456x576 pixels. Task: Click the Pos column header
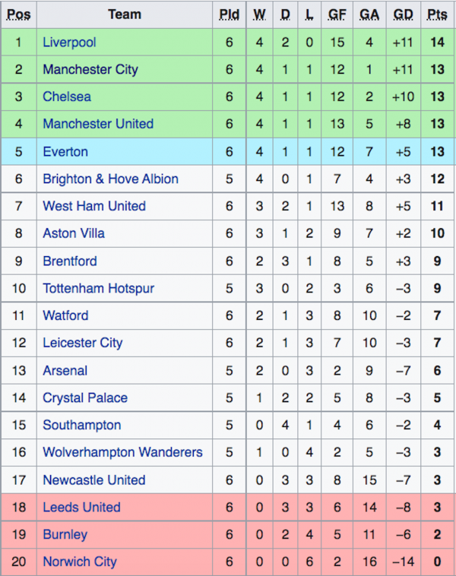[x=19, y=14]
